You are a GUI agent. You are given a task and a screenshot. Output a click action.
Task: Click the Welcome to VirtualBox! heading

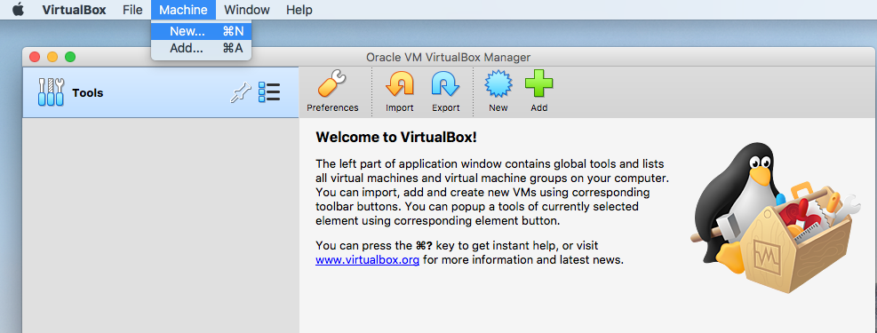396,137
